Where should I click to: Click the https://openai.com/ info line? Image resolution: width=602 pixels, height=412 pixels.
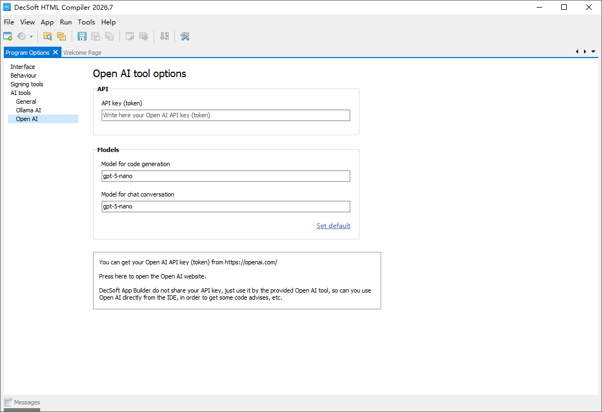click(x=188, y=263)
